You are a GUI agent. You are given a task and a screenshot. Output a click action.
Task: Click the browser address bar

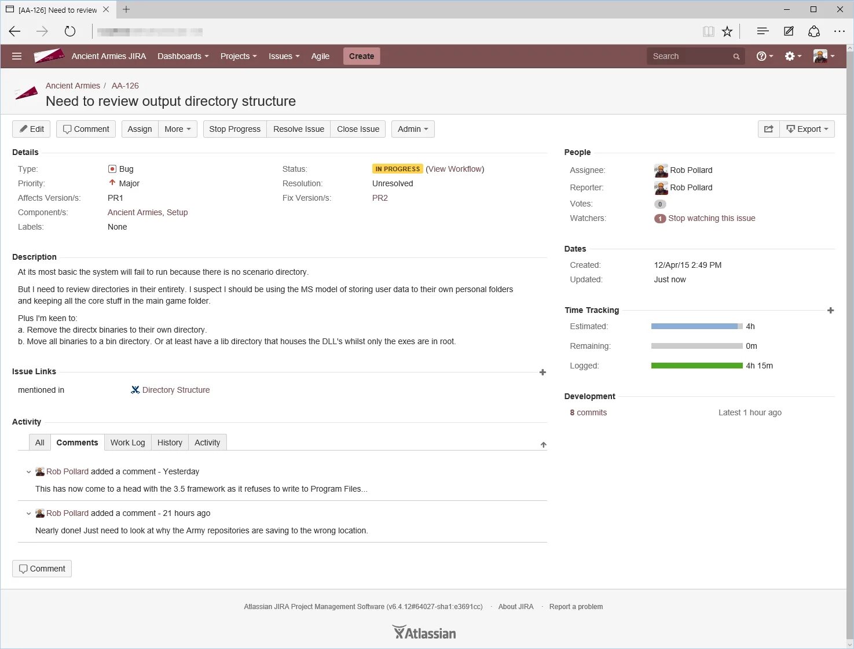pyautogui.click(x=394, y=32)
